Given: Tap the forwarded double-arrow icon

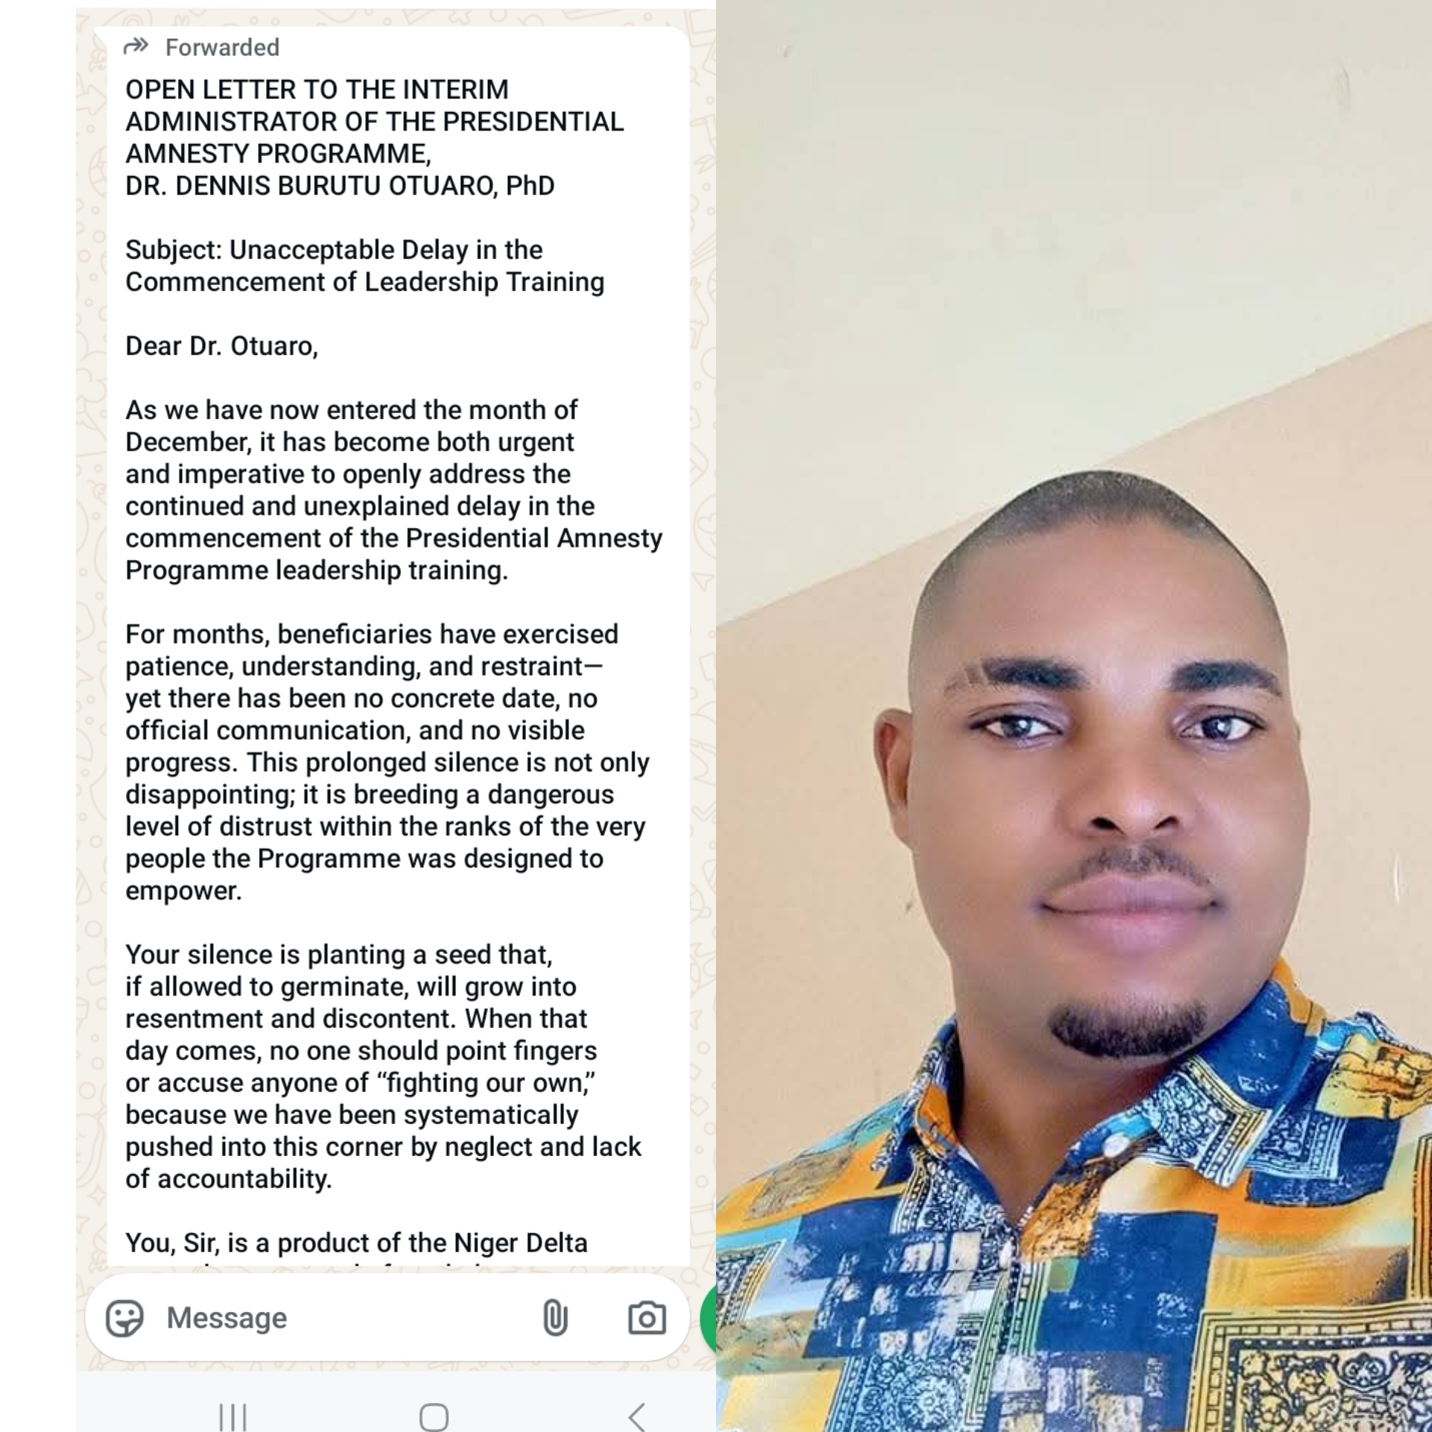Looking at the screenshot, I should (x=136, y=47).
